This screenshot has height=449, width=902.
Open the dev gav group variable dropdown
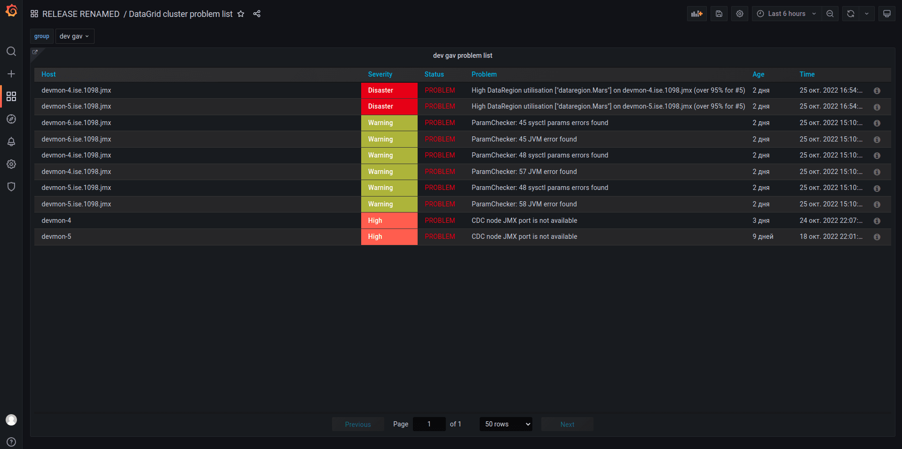[x=74, y=36]
